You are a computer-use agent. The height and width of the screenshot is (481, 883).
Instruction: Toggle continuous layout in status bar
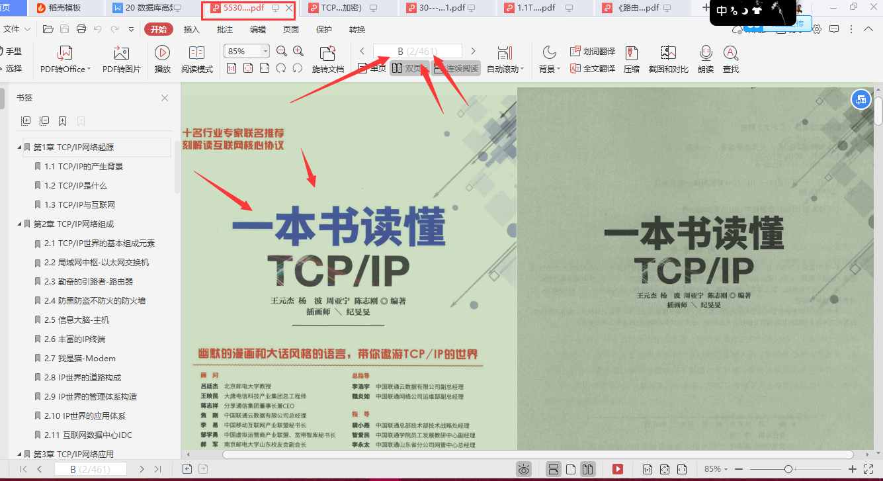(554, 469)
